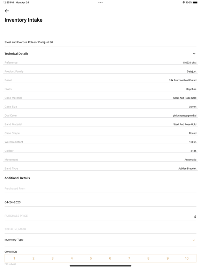Click the dollar sign currency icon
201x268 pixels.
[195, 217]
